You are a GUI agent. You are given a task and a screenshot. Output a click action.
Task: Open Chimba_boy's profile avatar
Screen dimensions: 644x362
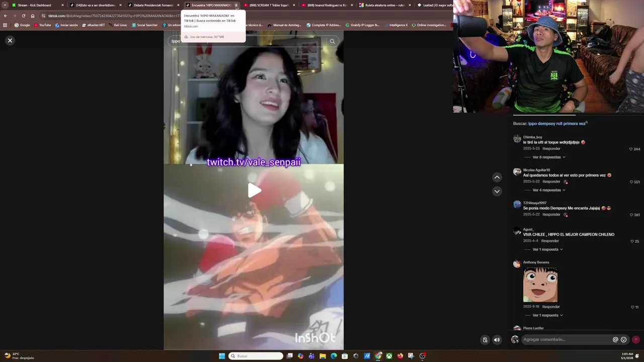coord(517,139)
